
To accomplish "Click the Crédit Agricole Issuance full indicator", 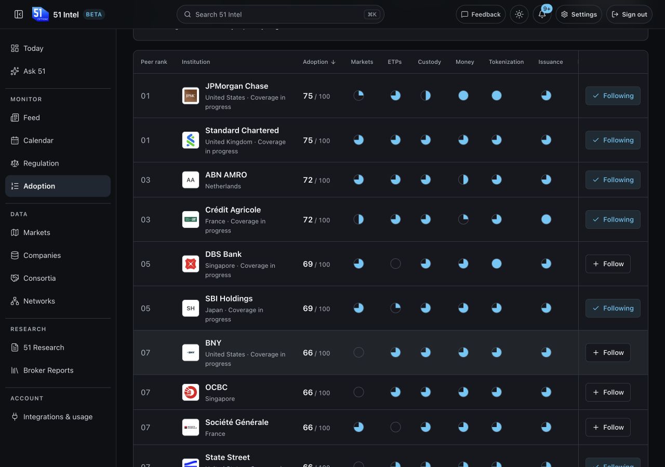I will tap(546, 219).
